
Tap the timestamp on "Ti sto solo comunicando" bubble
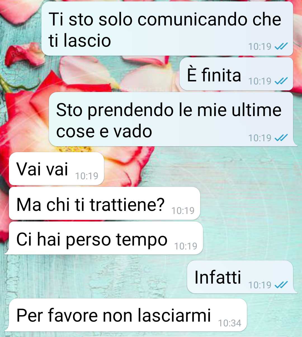[x=260, y=46]
